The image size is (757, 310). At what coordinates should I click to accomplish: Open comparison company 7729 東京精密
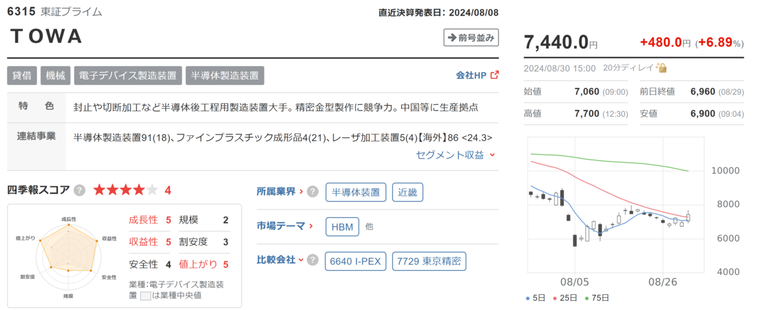point(429,261)
